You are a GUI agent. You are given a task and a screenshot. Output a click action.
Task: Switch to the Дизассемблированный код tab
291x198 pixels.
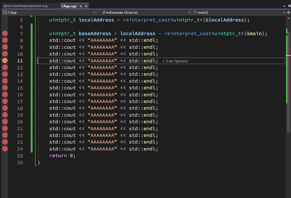(x=25, y=6)
